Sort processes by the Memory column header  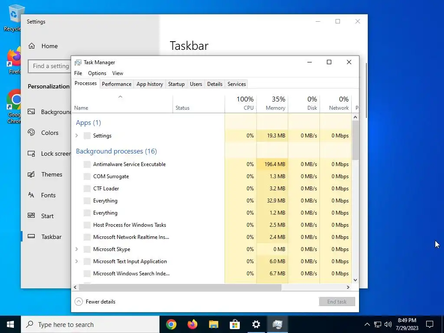point(272,103)
